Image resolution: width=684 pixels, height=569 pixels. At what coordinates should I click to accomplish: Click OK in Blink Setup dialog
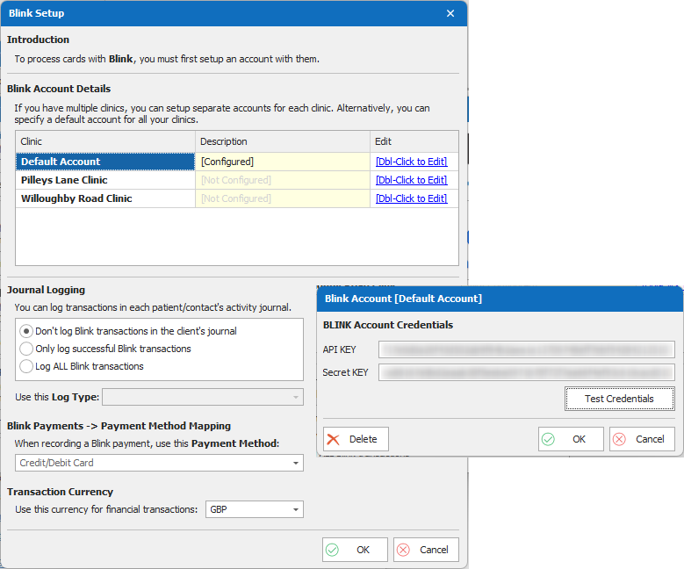pos(355,550)
